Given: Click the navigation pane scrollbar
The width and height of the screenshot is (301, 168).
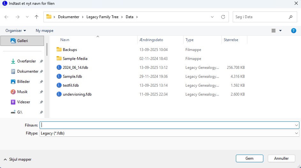Looking at the screenshot, I should click(47, 50).
